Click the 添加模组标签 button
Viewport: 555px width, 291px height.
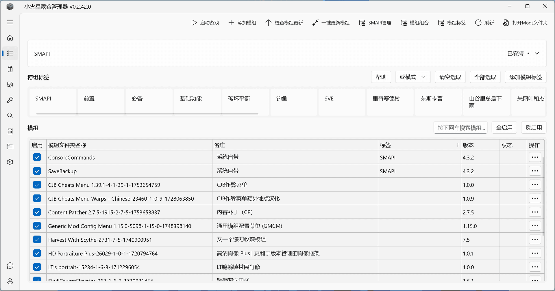[x=525, y=77]
